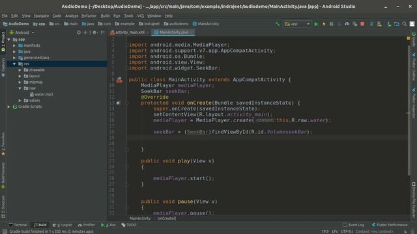Open the Navigate menu
The width and height of the screenshot is (417, 234).
tap(41, 16)
